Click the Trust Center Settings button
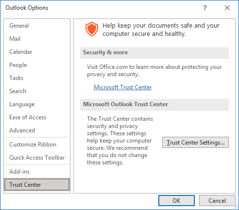 pos(195,143)
